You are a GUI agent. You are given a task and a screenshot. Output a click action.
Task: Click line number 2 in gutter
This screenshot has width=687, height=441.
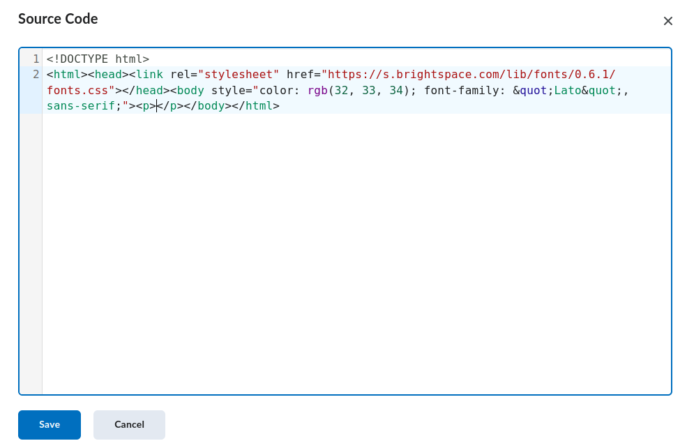[x=36, y=75]
